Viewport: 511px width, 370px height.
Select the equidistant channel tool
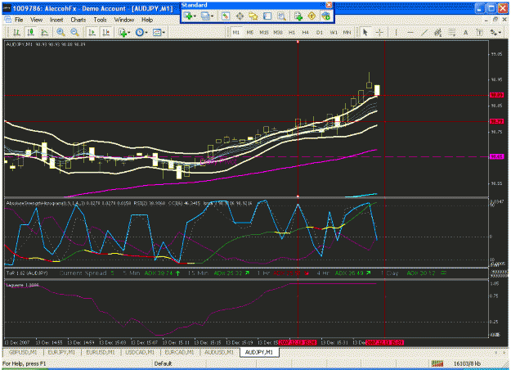pyautogui.click(x=438, y=32)
